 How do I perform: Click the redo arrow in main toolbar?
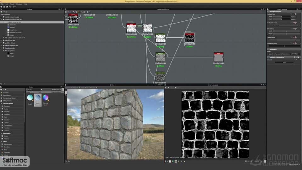[x=14, y=7]
